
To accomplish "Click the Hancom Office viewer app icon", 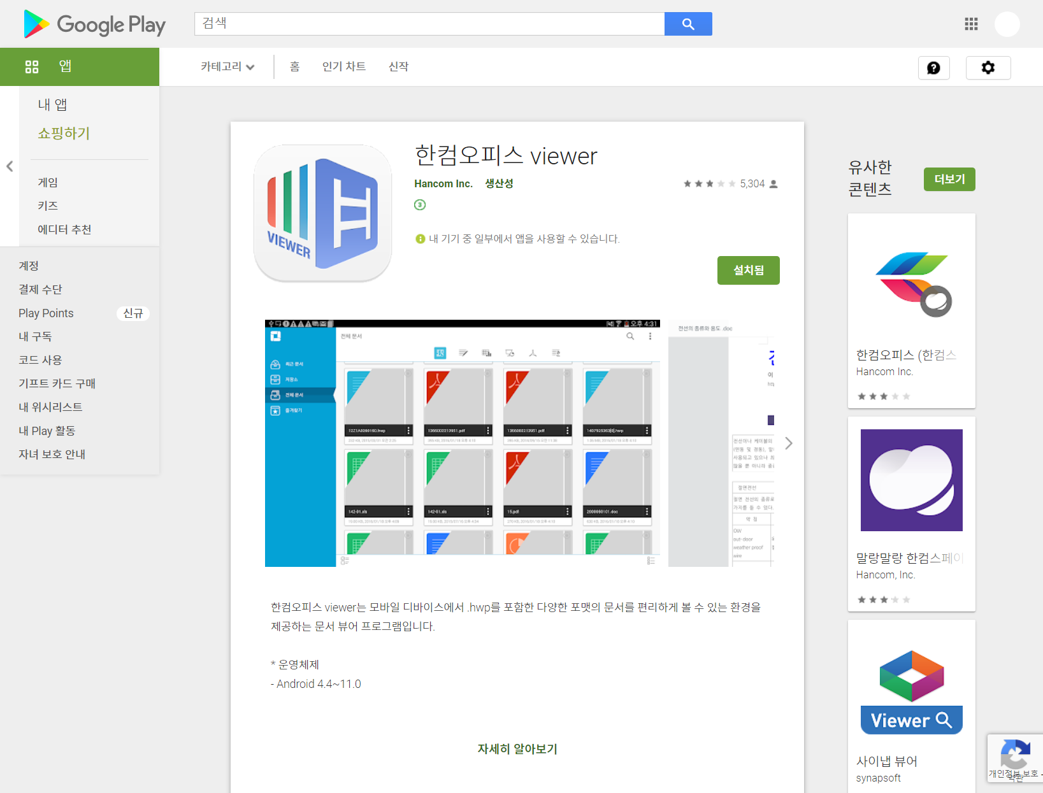I will pyautogui.click(x=322, y=213).
